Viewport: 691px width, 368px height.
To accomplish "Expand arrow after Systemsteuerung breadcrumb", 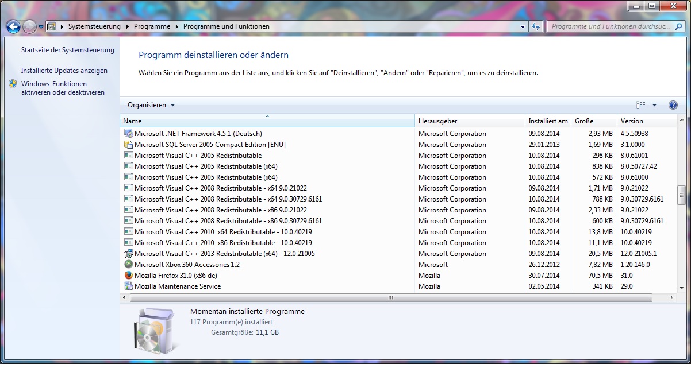I will tap(128, 26).
